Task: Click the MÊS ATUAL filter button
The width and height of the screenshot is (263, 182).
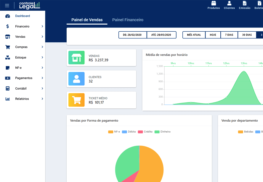Action: pos(194,35)
